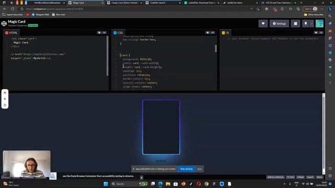Show hidden system tray icons chevron
The image size is (335, 188).
(x=284, y=184)
